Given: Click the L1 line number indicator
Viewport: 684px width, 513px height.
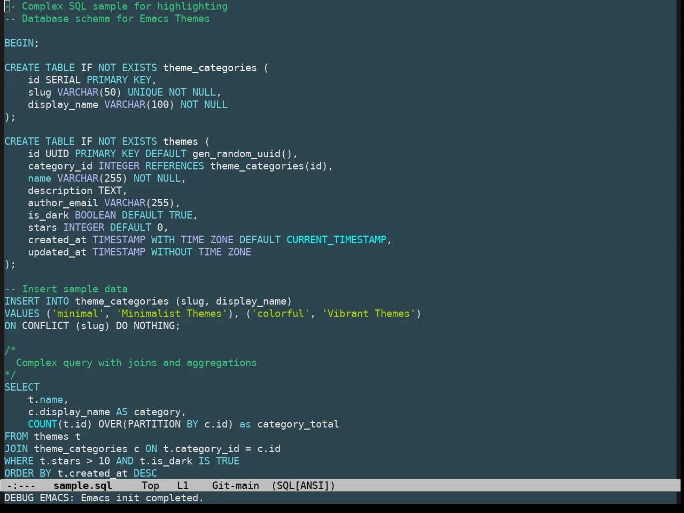Looking at the screenshot, I should (x=183, y=486).
